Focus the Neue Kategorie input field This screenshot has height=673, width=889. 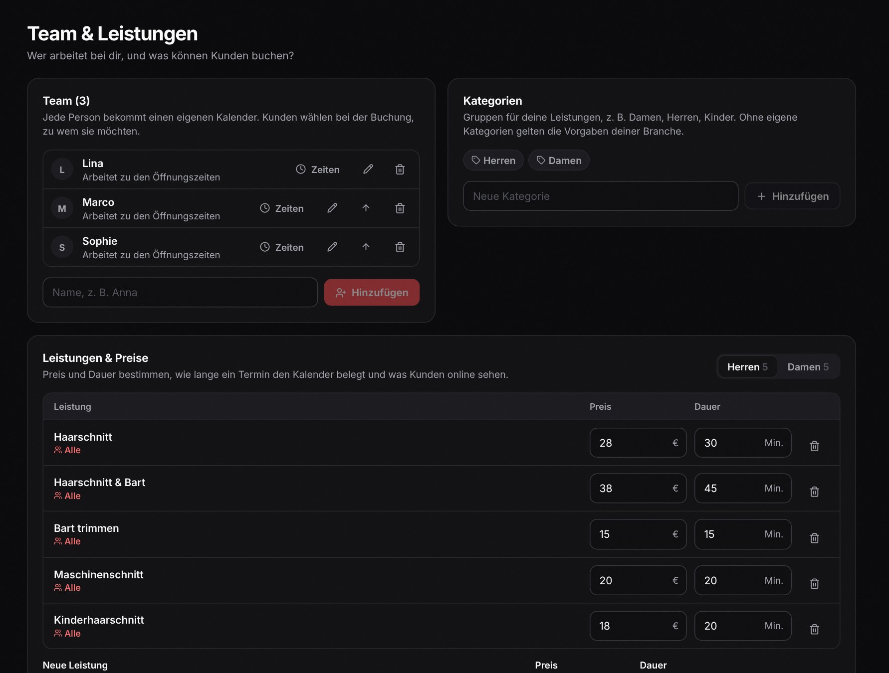[601, 196]
